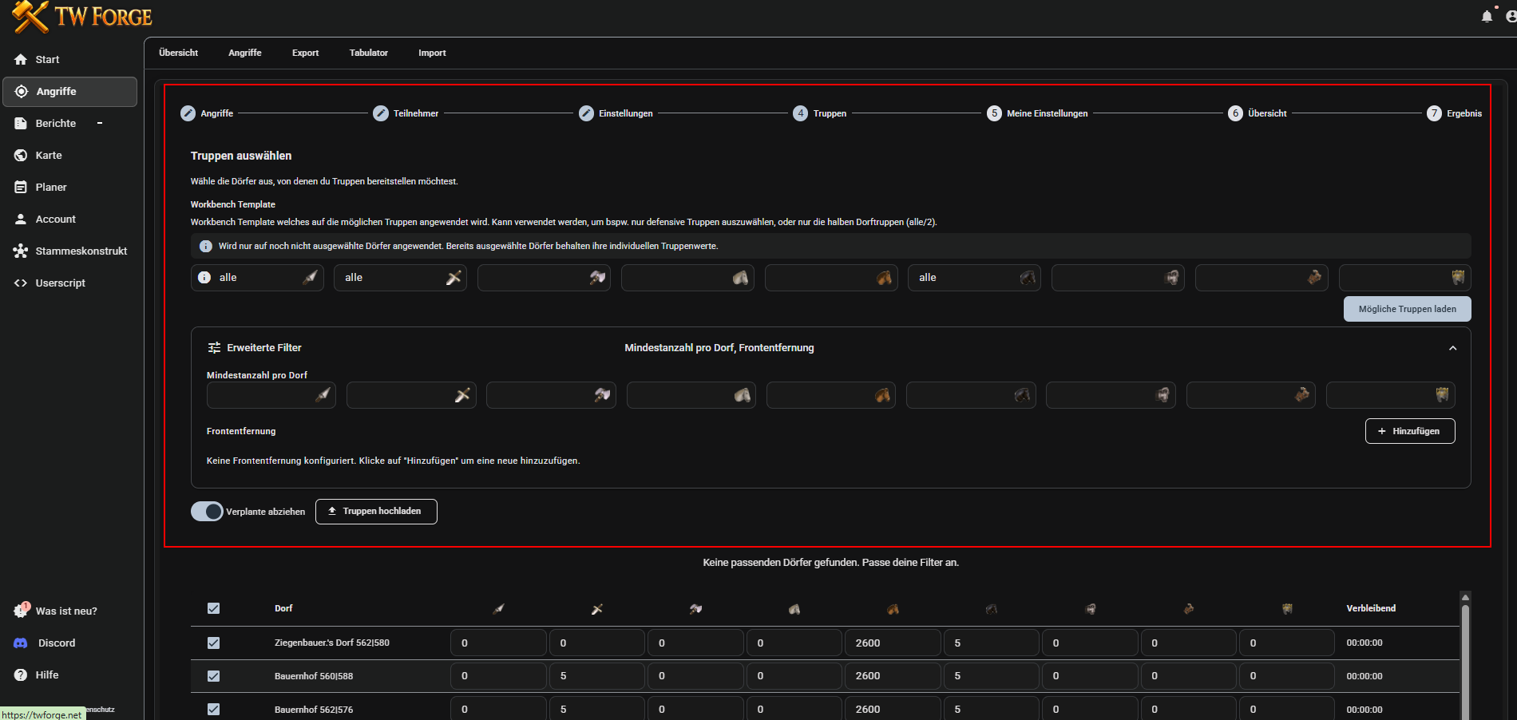Uncheck Bauernhof 562|576 checkbox
This screenshot has width=1517, height=720.
tap(213, 709)
